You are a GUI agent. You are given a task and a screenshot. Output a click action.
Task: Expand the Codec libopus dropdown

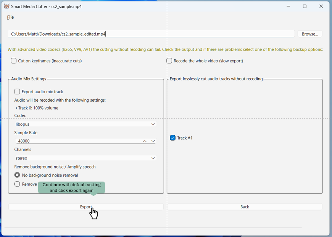tap(85, 124)
